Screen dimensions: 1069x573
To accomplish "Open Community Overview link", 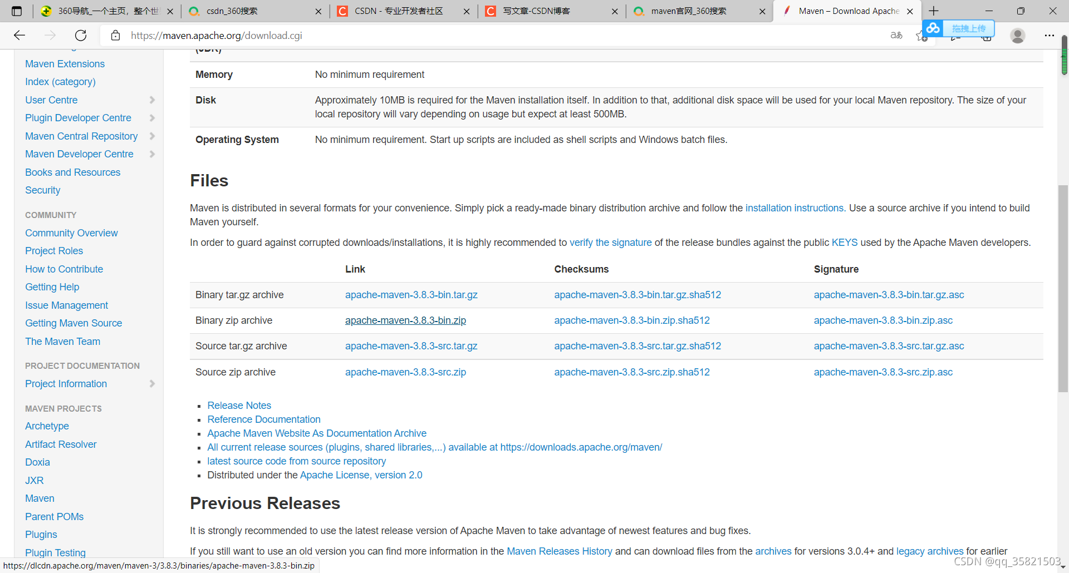I will 71,233.
